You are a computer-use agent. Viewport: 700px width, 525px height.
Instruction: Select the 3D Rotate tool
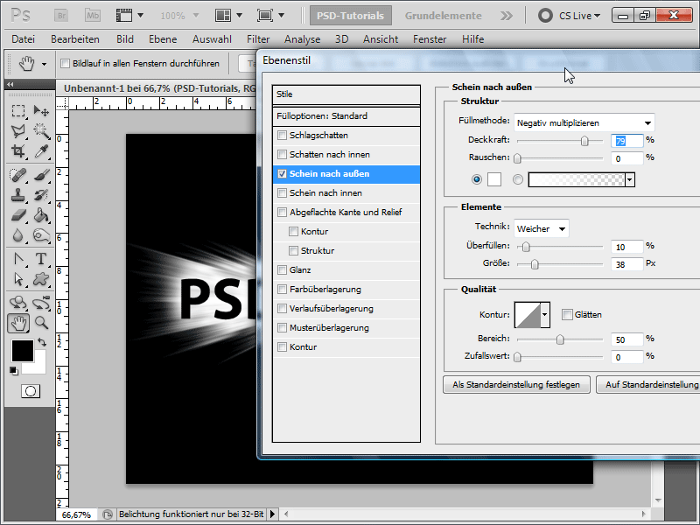pyautogui.click(x=18, y=303)
